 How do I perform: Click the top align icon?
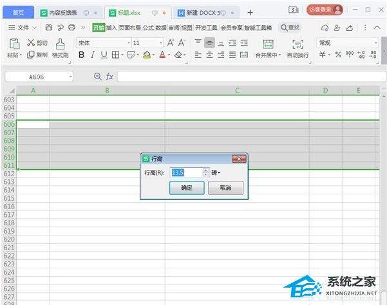[198, 42]
